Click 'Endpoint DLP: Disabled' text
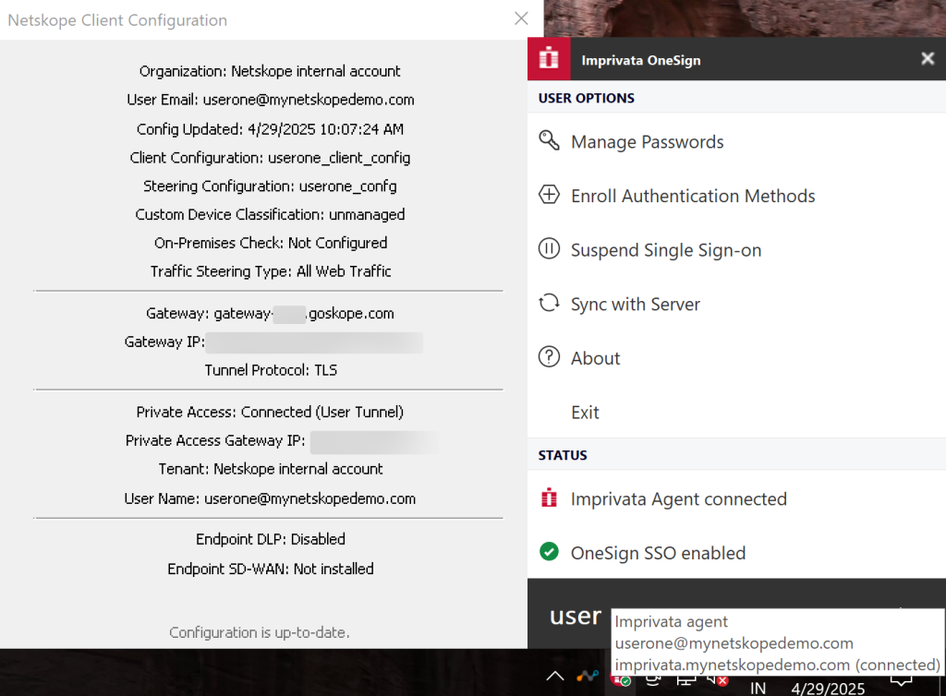The image size is (946, 696). pyautogui.click(x=271, y=539)
